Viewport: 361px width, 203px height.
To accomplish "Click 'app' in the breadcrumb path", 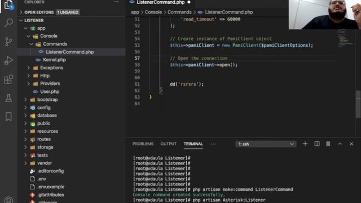I will [135, 12].
